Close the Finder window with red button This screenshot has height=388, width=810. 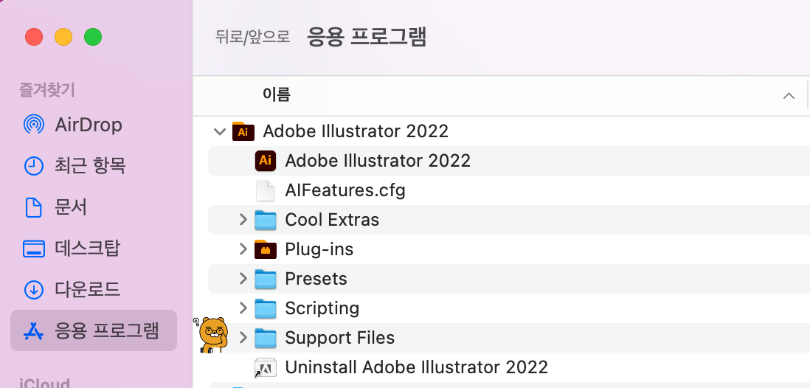pos(34,37)
